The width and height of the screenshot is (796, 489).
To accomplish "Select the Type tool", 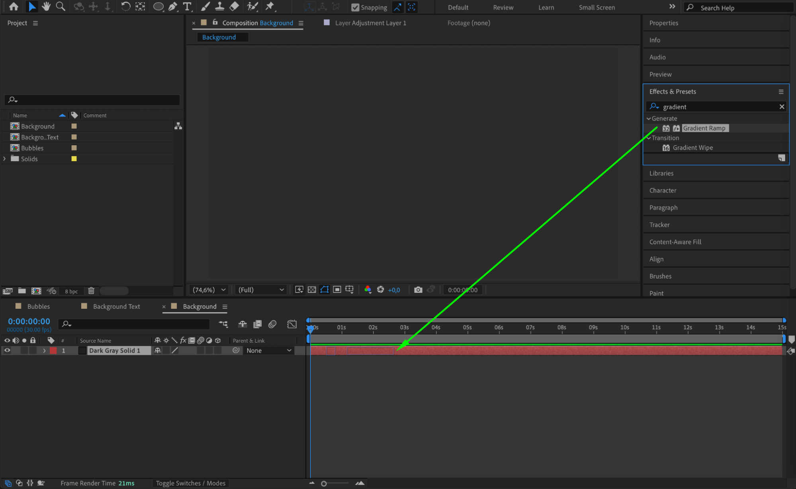I will 187,6.
